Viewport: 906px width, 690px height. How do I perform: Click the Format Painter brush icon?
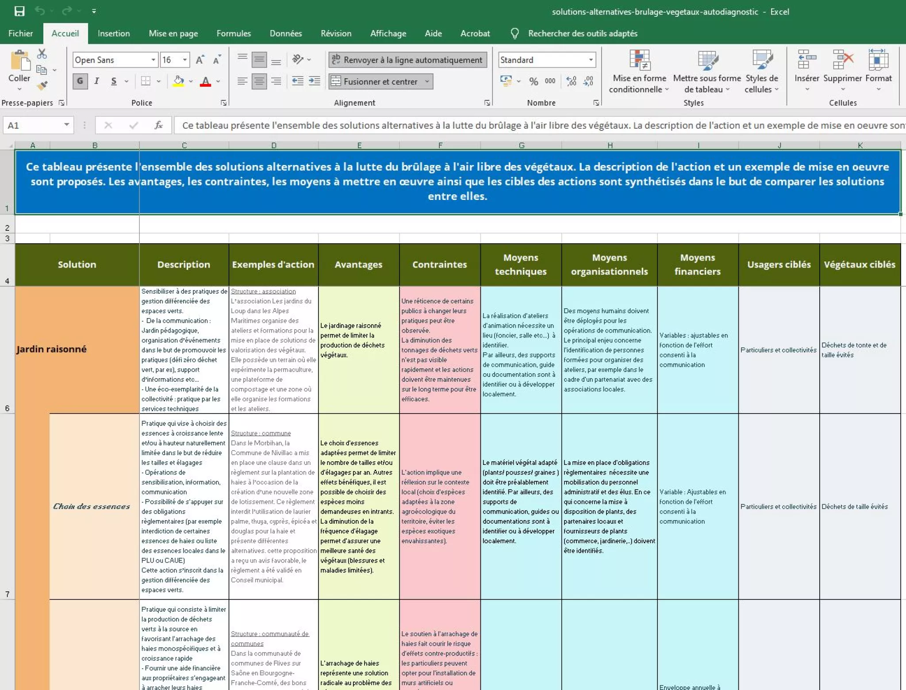(x=42, y=86)
